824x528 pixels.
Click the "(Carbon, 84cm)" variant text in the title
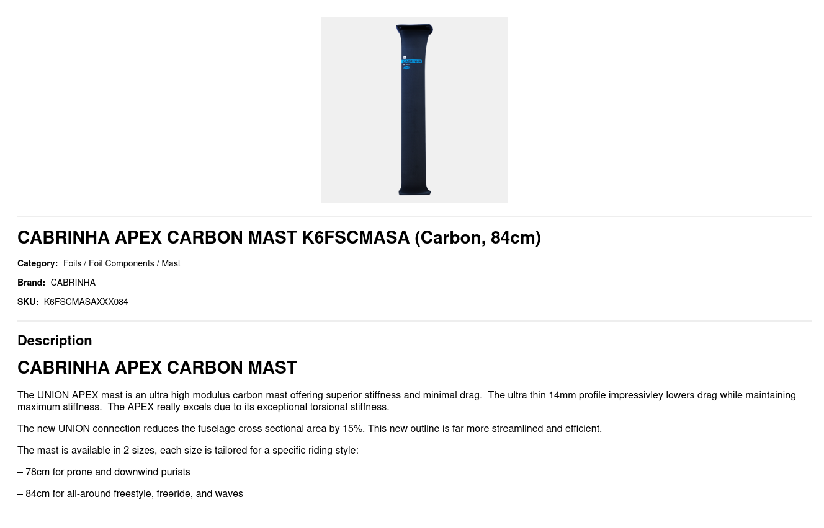click(477, 237)
